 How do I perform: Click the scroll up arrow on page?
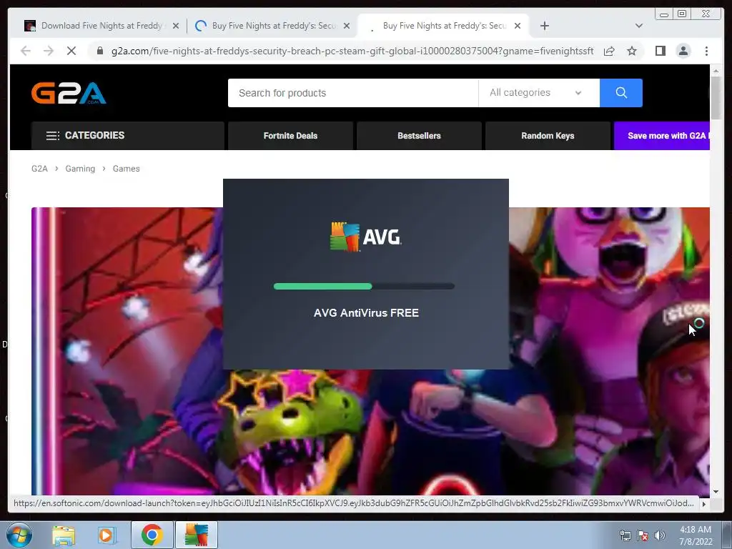[716, 71]
